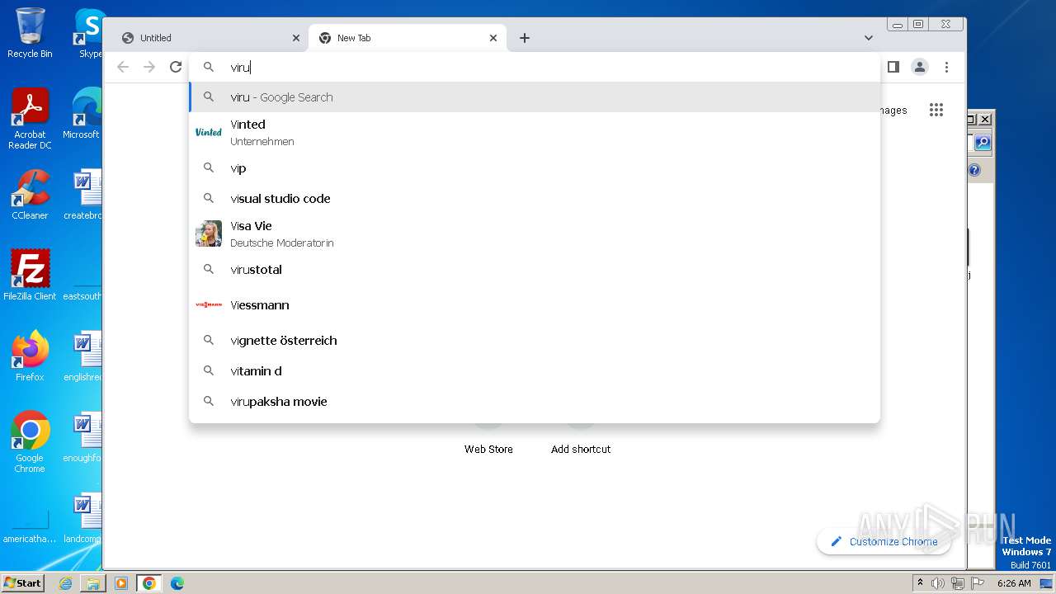This screenshot has width=1056, height=594.
Task: Close the New Tab tab
Action: pyautogui.click(x=493, y=38)
